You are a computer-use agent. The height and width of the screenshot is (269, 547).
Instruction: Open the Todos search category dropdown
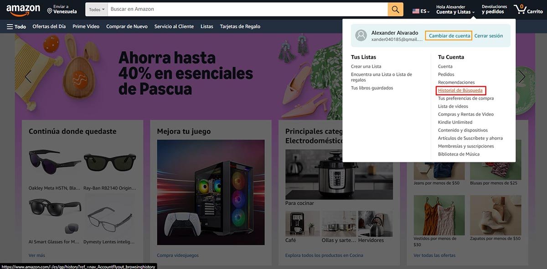coord(96,9)
